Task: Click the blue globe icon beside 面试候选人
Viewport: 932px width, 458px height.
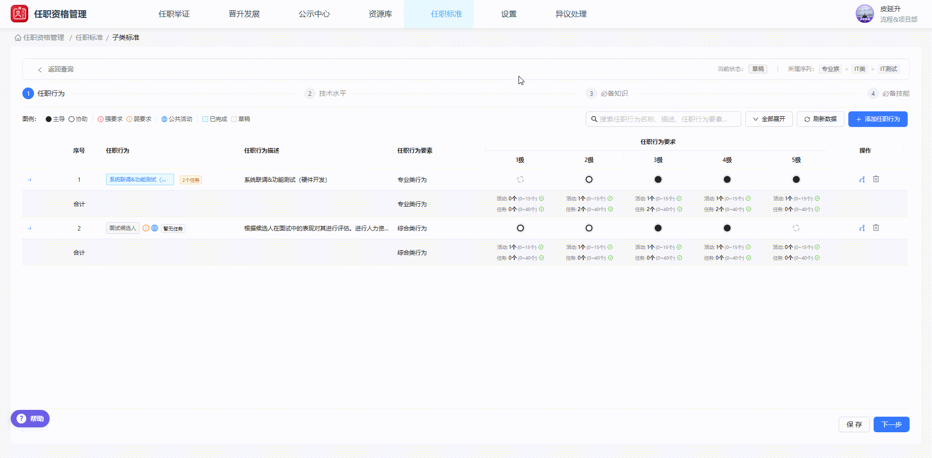Action: (x=155, y=228)
